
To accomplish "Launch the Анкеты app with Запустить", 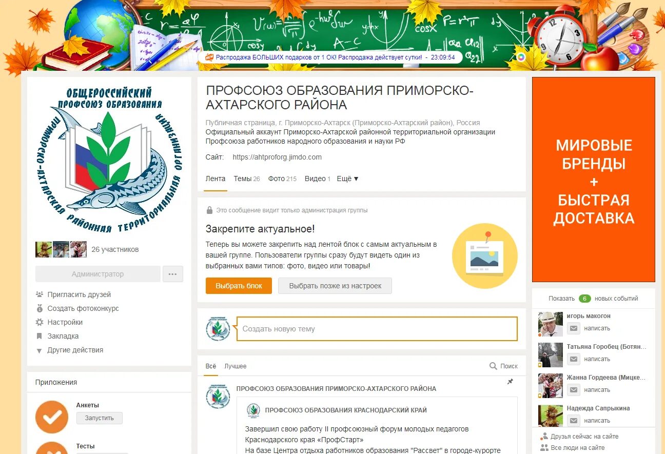I will [100, 418].
